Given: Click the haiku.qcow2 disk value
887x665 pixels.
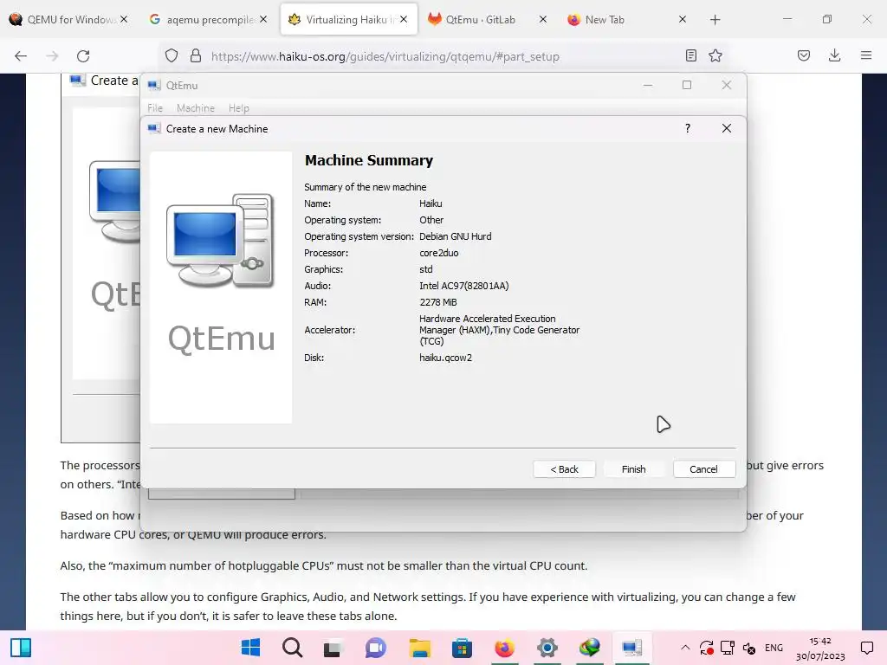Looking at the screenshot, I should (446, 358).
